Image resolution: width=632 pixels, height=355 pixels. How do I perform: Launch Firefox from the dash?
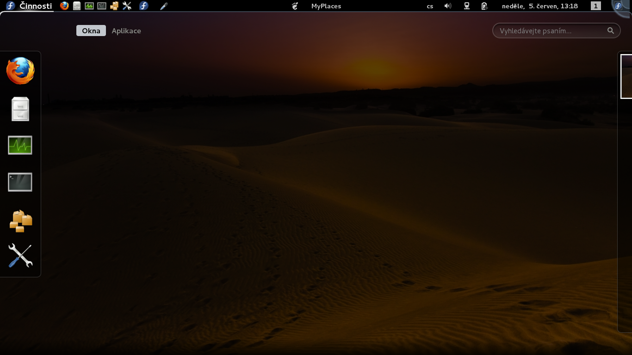tap(20, 71)
